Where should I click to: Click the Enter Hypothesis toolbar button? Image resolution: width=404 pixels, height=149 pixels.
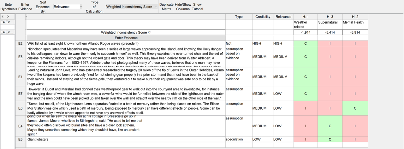(x=9, y=7)
